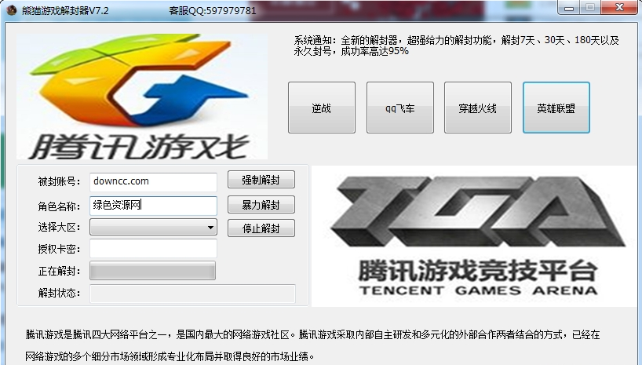Image resolution: width=642 pixels, height=365 pixels.
Task: Click the 暴力解封 button
Action: [261, 204]
